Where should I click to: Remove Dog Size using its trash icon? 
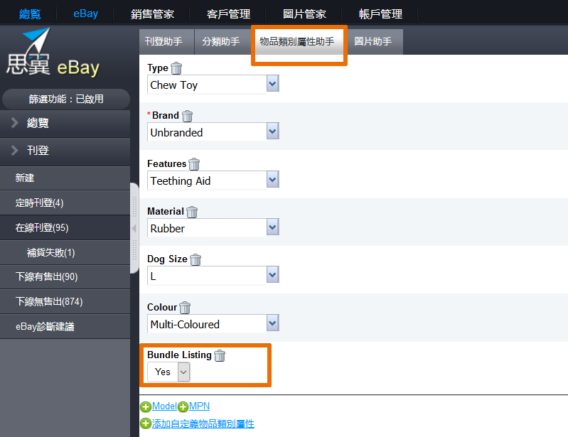pyautogui.click(x=195, y=259)
